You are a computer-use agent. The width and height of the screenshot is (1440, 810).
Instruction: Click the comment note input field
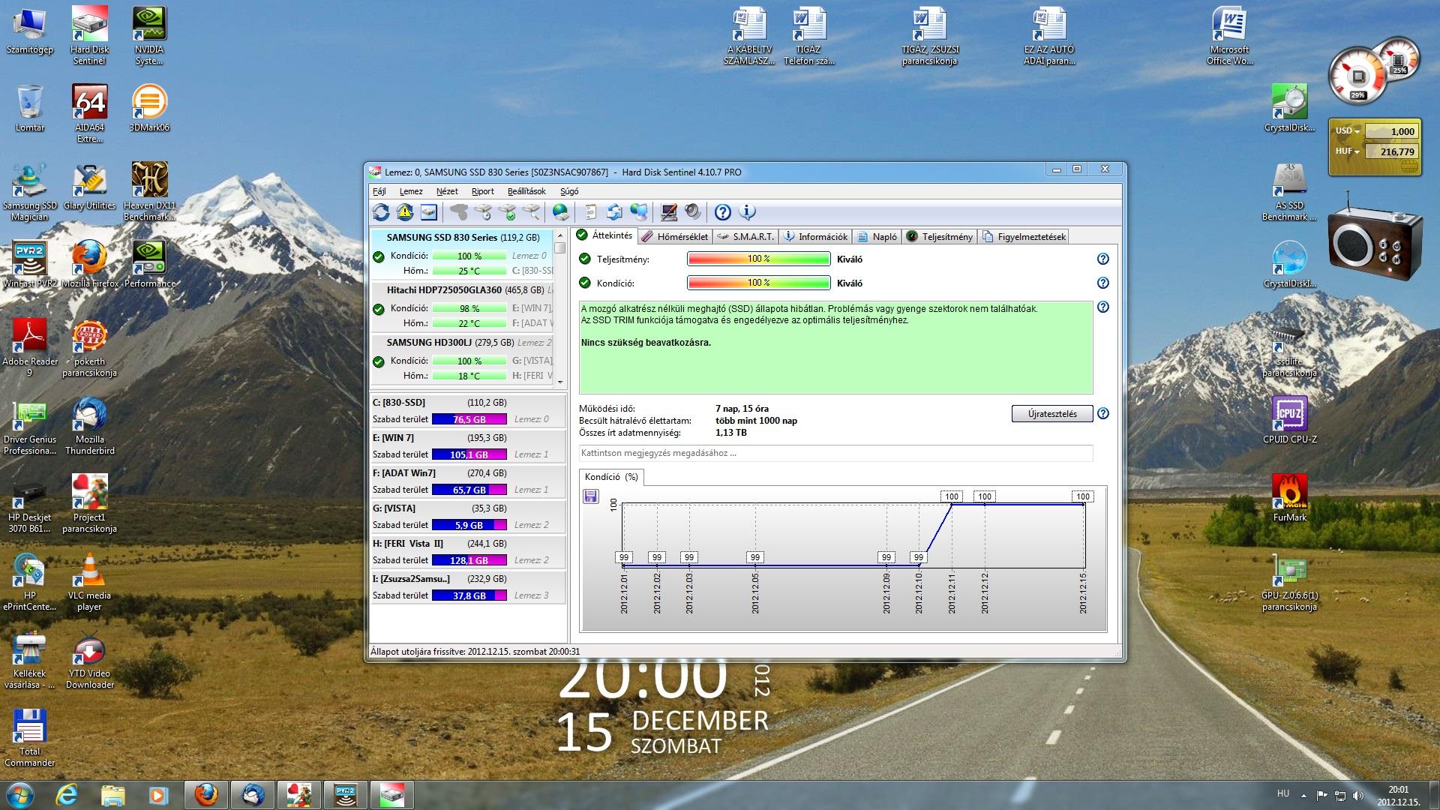point(835,453)
